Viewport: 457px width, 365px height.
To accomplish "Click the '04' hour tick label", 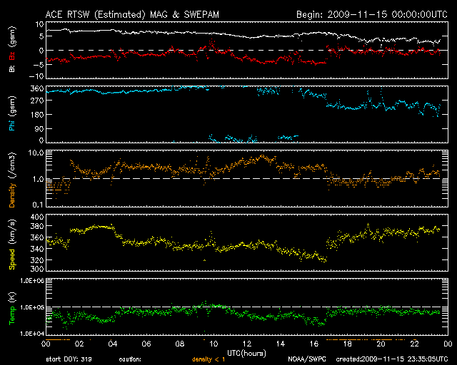I will [113, 344].
